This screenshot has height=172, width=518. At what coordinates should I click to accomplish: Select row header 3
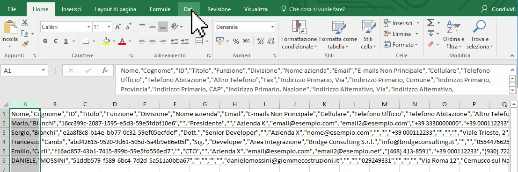5,133
